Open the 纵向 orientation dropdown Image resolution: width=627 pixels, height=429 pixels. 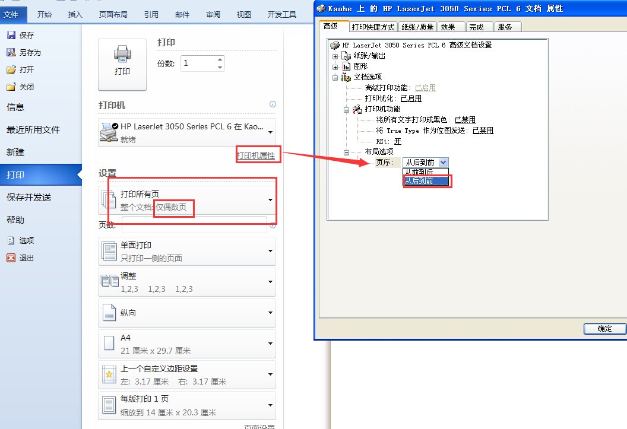click(x=271, y=313)
